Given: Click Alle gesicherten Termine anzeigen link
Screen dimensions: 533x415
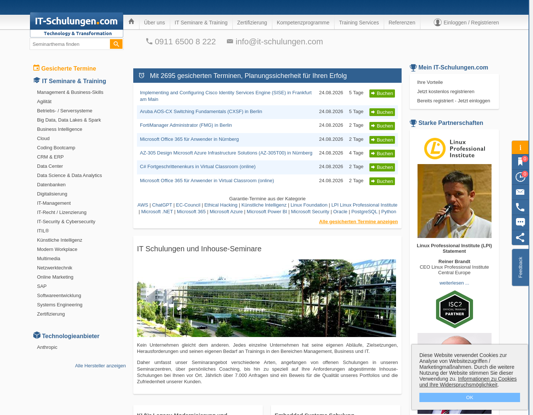Looking at the screenshot, I should click(358, 222).
